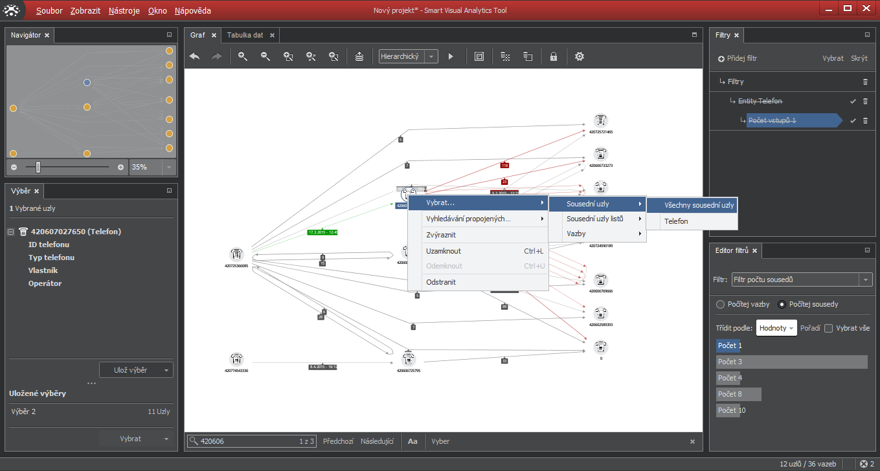This screenshot has width=880, height=471.
Task: Delete the Entity Telefon filter with trash icon
Action: coord(865,102)
